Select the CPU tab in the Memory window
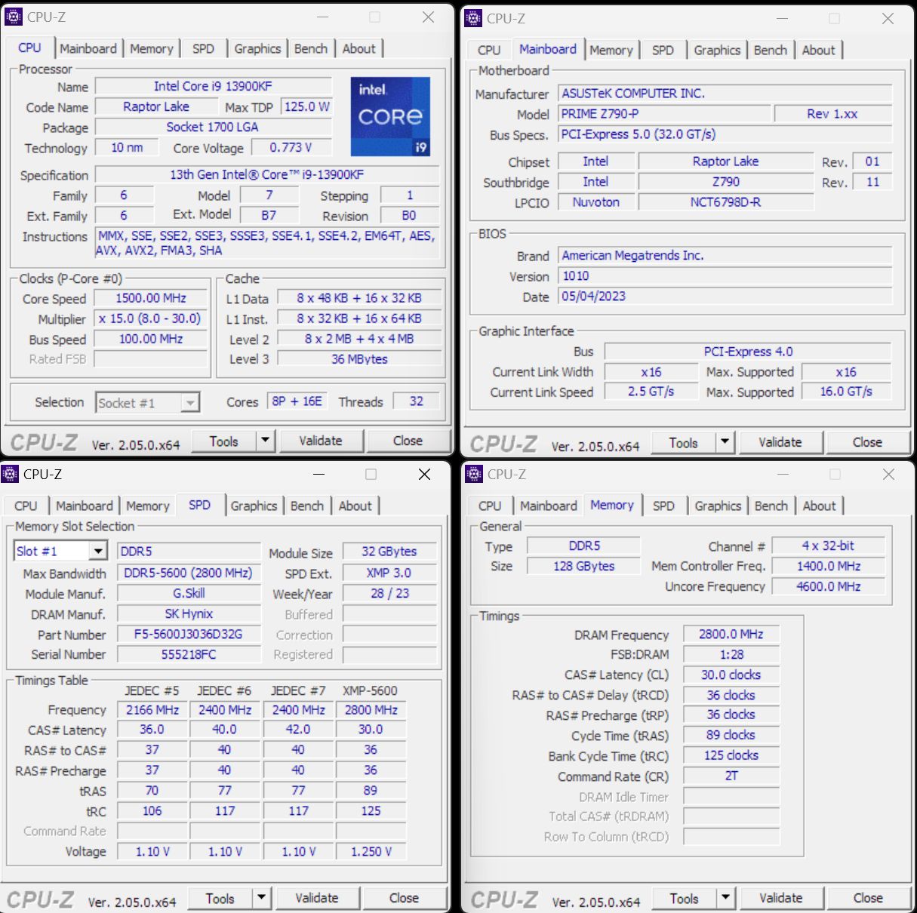 coord(490,506)
